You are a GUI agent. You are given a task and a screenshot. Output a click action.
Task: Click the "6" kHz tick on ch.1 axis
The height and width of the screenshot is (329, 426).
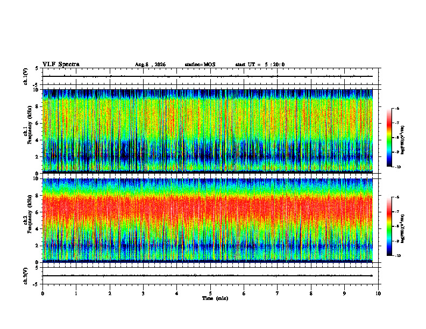(x=38, y=123)
